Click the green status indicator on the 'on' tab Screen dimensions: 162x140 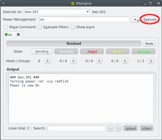6,34
